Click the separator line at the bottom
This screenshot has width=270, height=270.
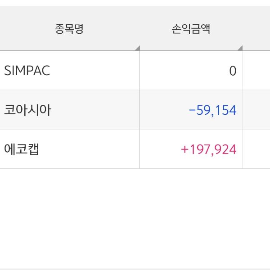[135, 269]
